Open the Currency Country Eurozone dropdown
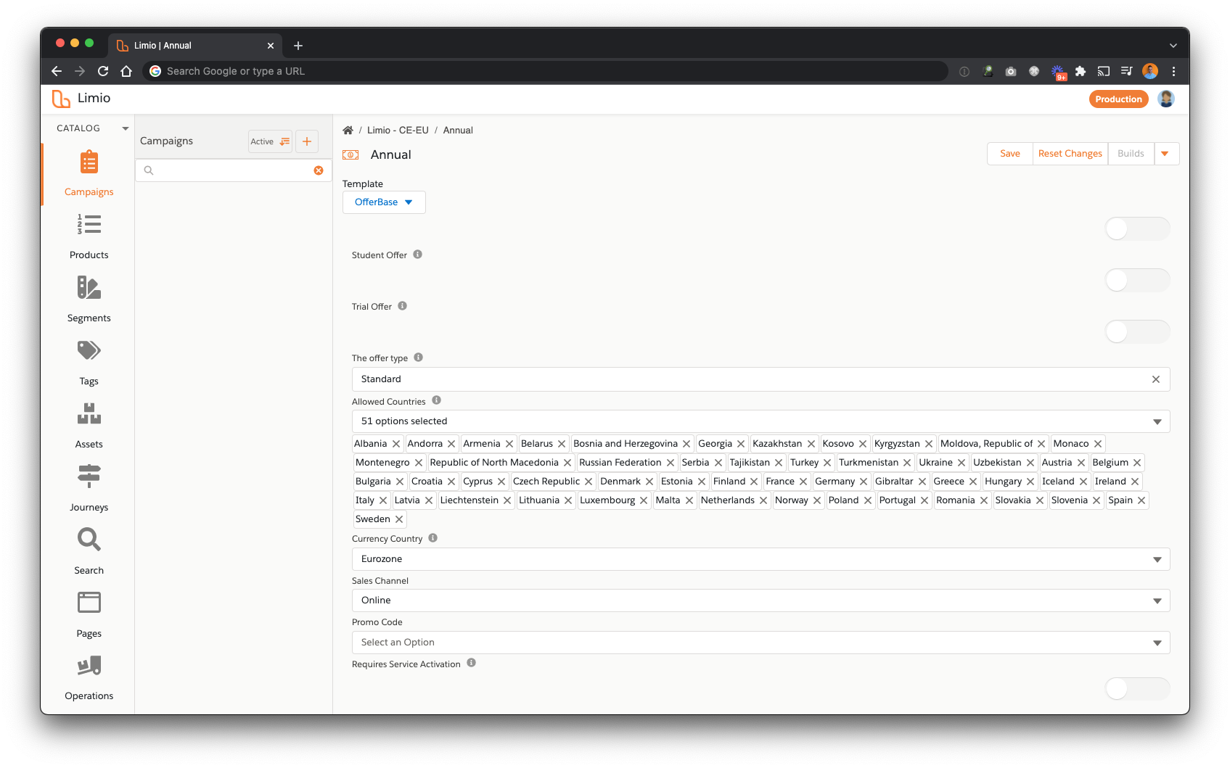 click(x=760, y=559)
